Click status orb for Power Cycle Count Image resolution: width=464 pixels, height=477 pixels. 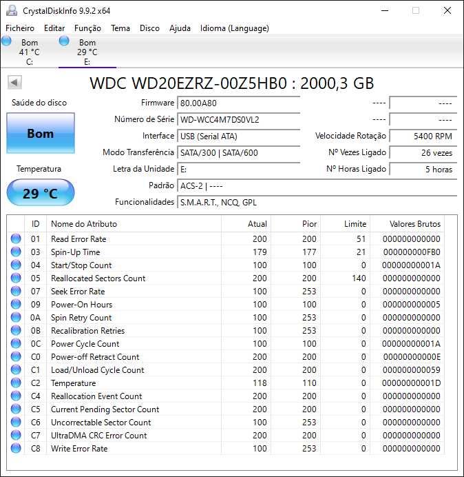[16, 343]
